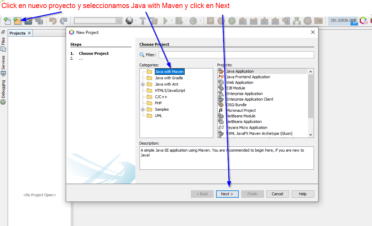Click the Undo toolbar icon
Viewport: 372px width, 226px height.
pyautogui.click(x=53, y=21)
